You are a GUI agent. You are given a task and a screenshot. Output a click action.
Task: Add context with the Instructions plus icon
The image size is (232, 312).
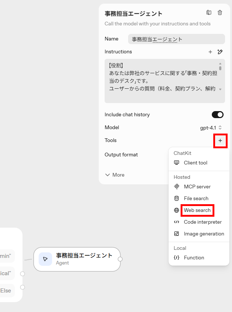click(x=210, y=52)
